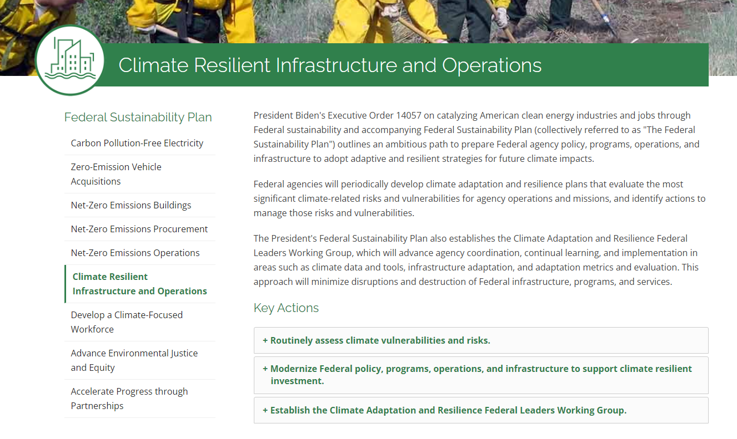737x439 pixels.
Task: Click paragraph starting 'Federal agencies will periodically develop'
Action: [479, 198]
